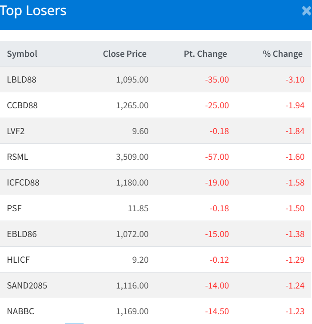Click NABBC close price 1,169.00
Image resolution: width=312 pixels, height=324 pixels.
[x=132, y=312]
